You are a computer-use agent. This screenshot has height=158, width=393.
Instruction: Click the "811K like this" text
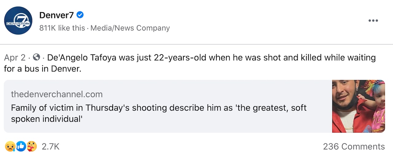62,28
